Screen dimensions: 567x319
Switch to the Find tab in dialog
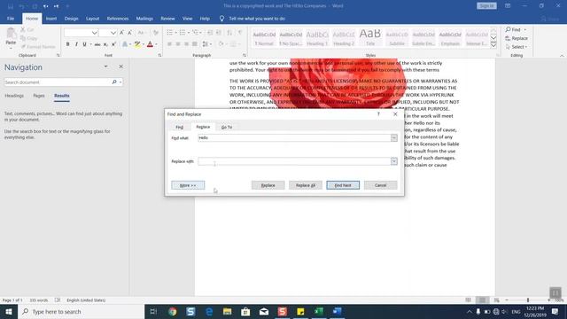point(179,127)
